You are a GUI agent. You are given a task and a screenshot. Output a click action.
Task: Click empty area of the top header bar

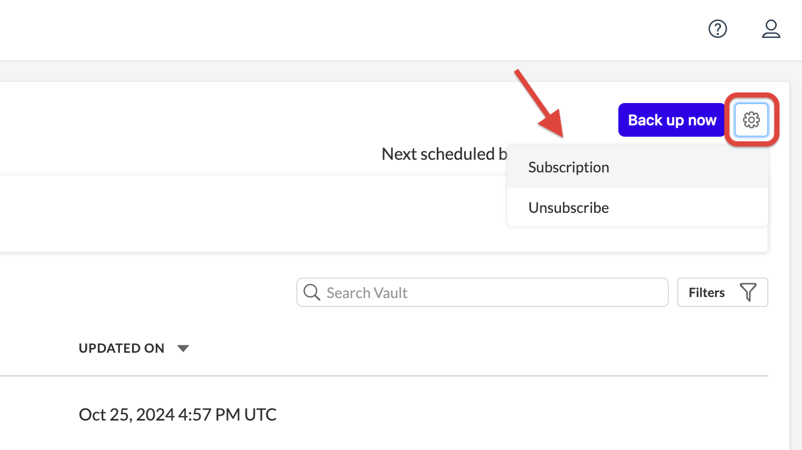point(368,30)
